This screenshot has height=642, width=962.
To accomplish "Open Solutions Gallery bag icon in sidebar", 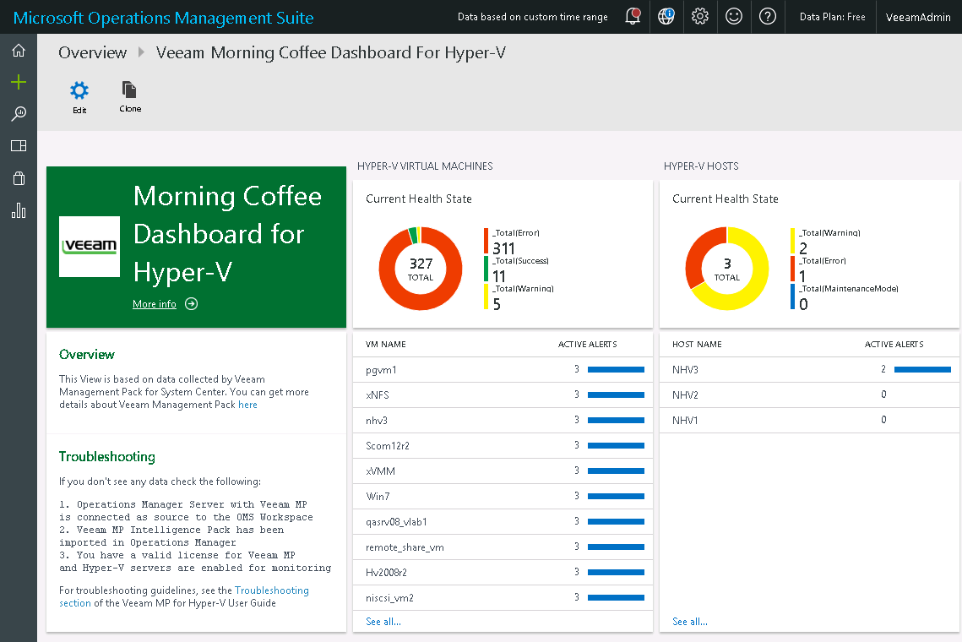I will coord(19,178).
